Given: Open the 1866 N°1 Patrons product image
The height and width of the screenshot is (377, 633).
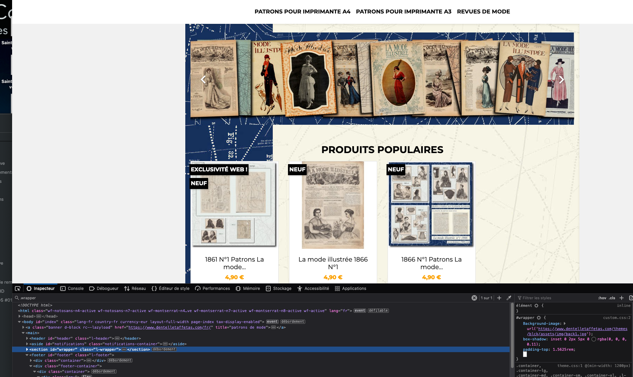Looking at the screenshot, I should (431, 205).
